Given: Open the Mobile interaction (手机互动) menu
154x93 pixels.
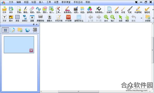Looking at the screenshot, I should click(78, 2).
